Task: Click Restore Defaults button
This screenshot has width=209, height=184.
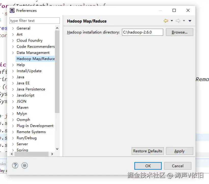Action: 148,151
